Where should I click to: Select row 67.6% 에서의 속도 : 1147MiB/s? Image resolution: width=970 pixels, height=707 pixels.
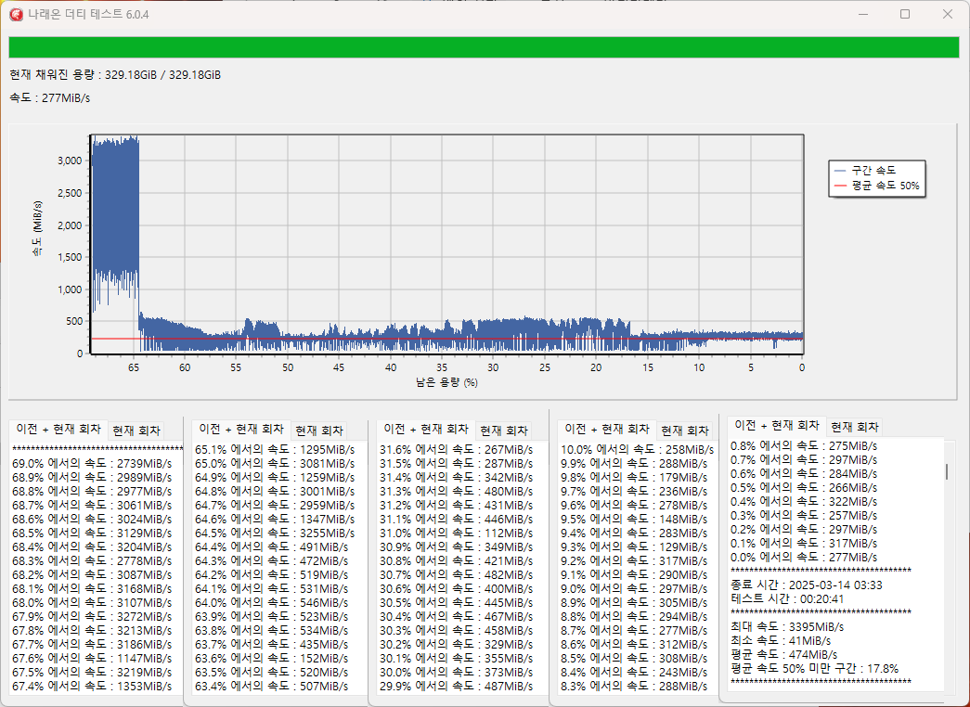(92, 658)
